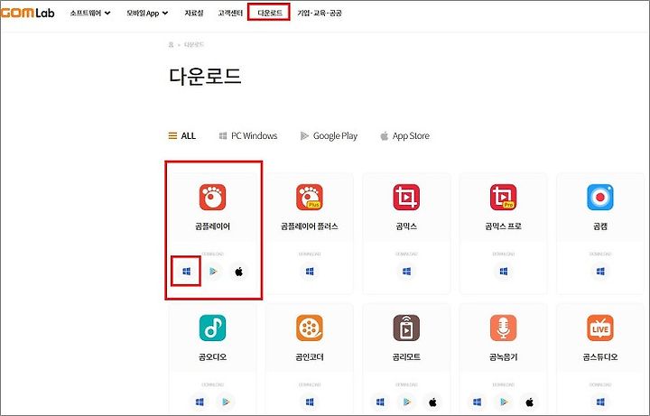The height and width of the screenshot is (416, 650).
Task: Filter by PC Windows tab
Action: pos(248,135)
